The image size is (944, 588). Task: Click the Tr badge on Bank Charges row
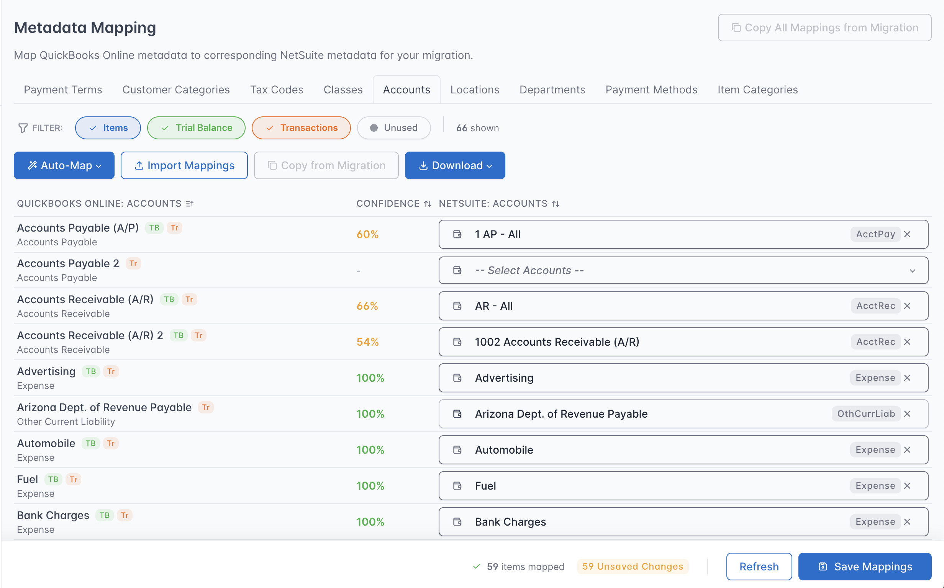125,516
